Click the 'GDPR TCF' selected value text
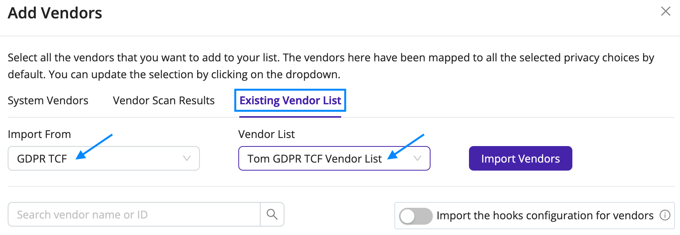This screenshot has width=680, height=235. coord(42,159)
